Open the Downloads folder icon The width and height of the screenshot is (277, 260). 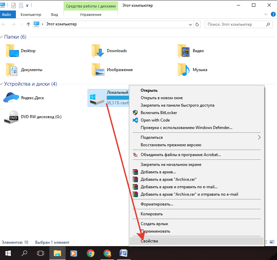point(98,51)
